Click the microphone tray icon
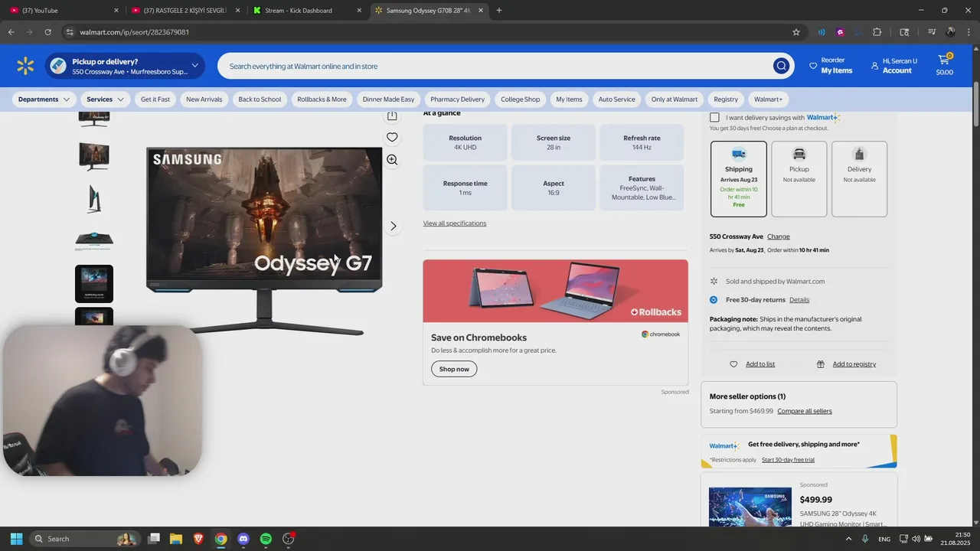 coord(865,539)
